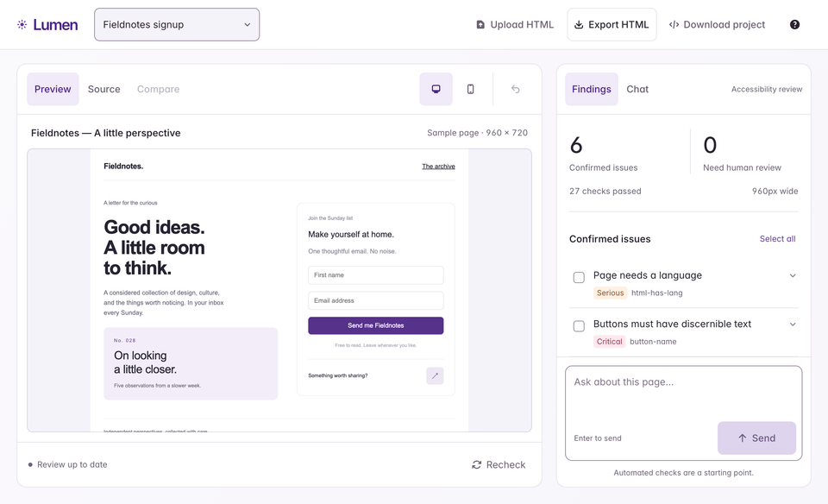
Task: Click the 27 checks passed text
Action: click(x=605, y=192)
